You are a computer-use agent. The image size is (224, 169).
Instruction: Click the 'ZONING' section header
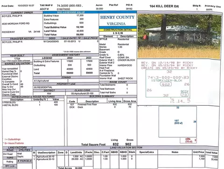coord(66,77)
